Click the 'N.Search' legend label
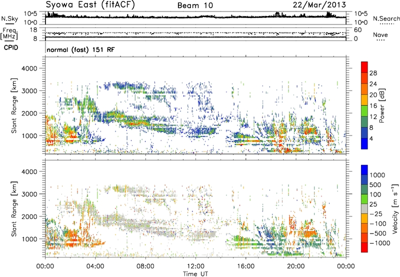This screenshot has height=277, width=400. [x=386, y=18]
